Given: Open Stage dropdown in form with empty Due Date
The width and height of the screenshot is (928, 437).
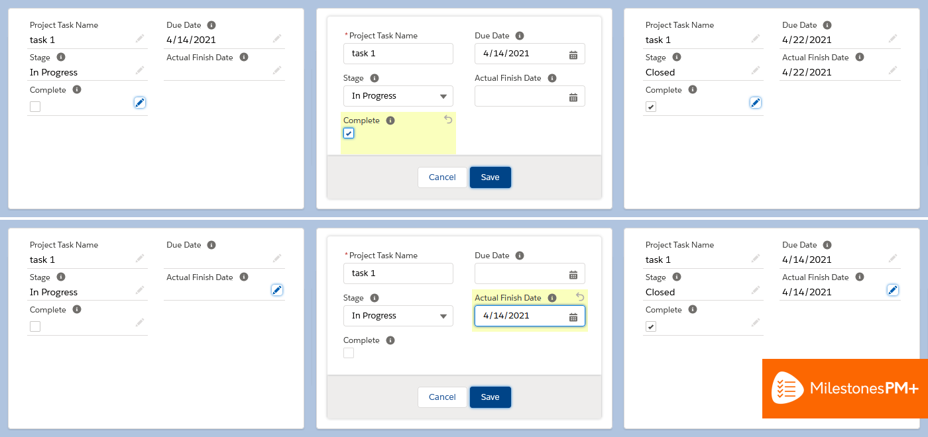Looking at the screenshot, I should [x=398, y=316].
